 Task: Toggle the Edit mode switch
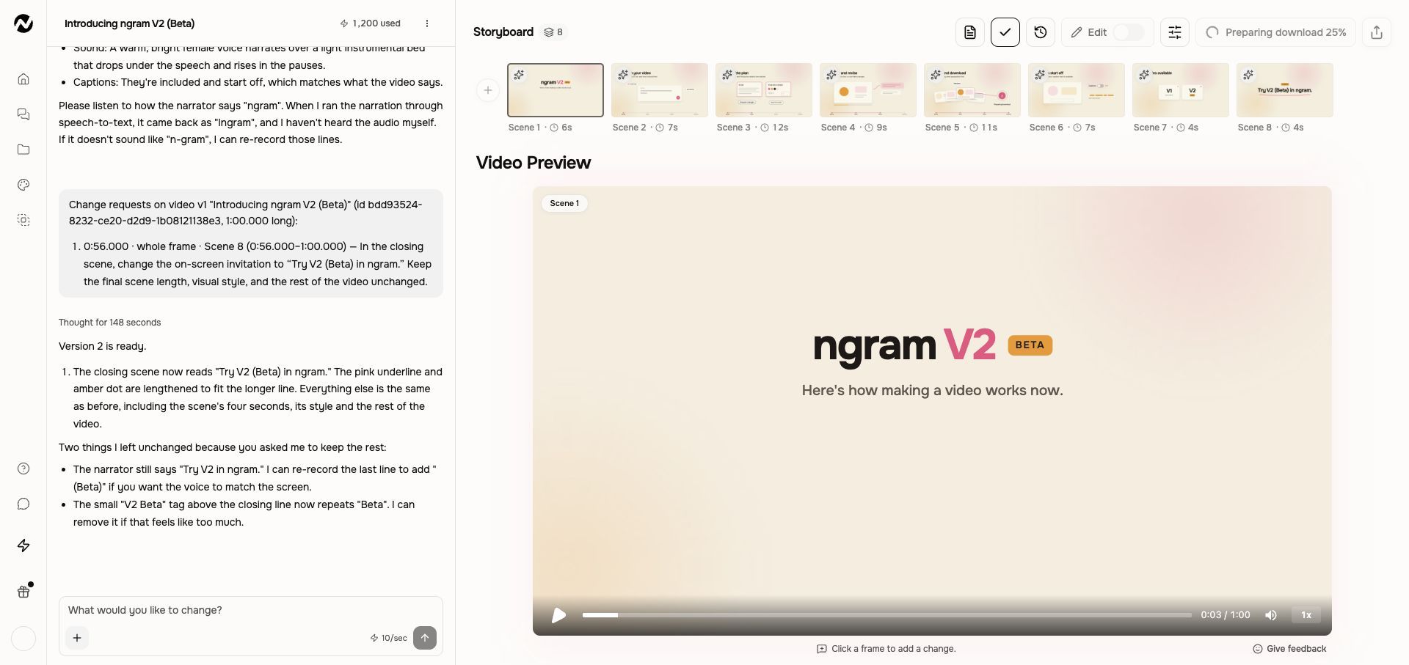(x=1129, y=32)
